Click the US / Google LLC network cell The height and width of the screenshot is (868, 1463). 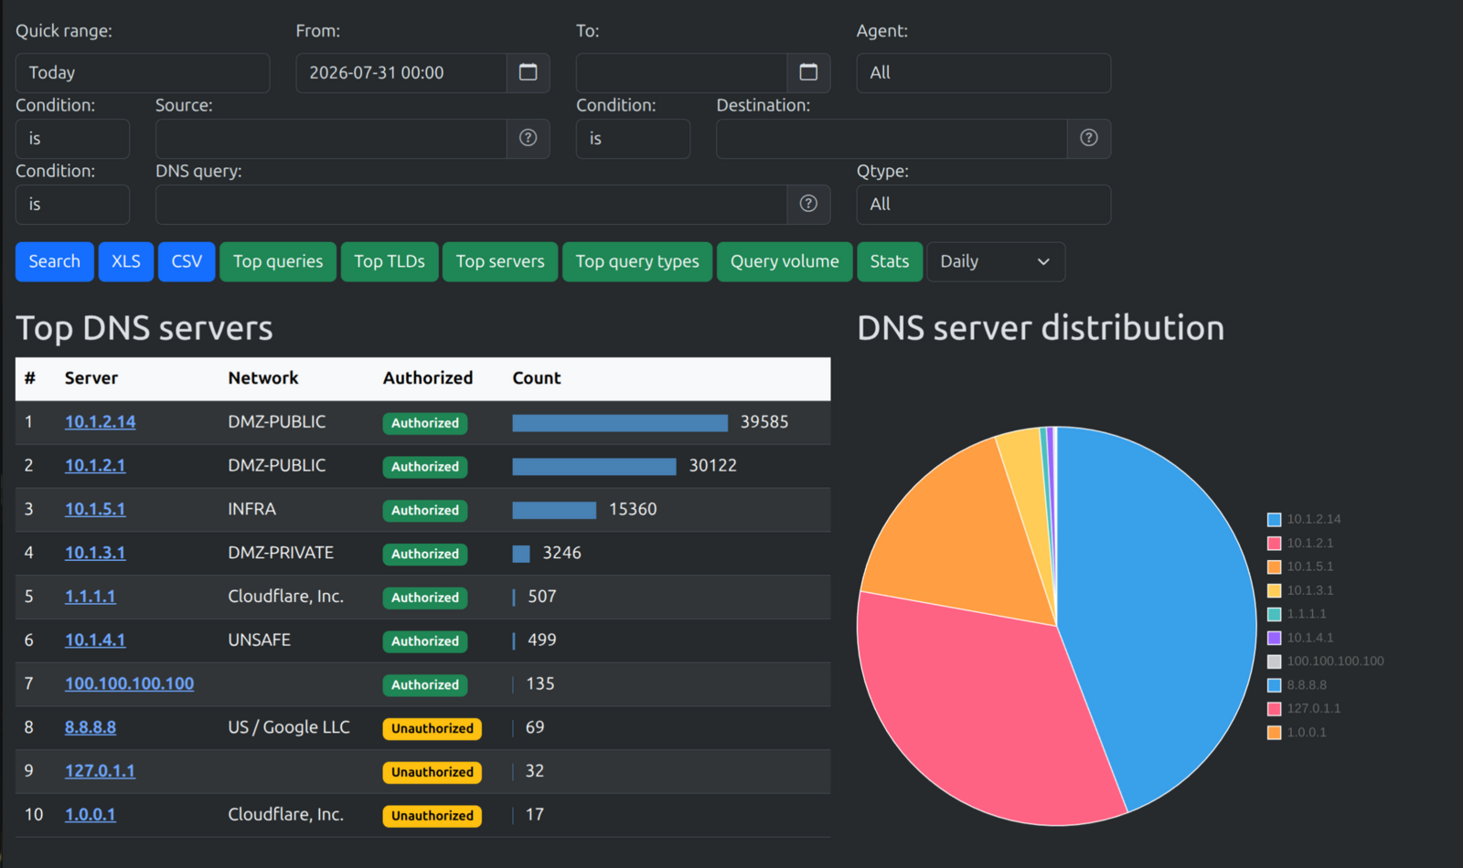[x=289, y=727]
